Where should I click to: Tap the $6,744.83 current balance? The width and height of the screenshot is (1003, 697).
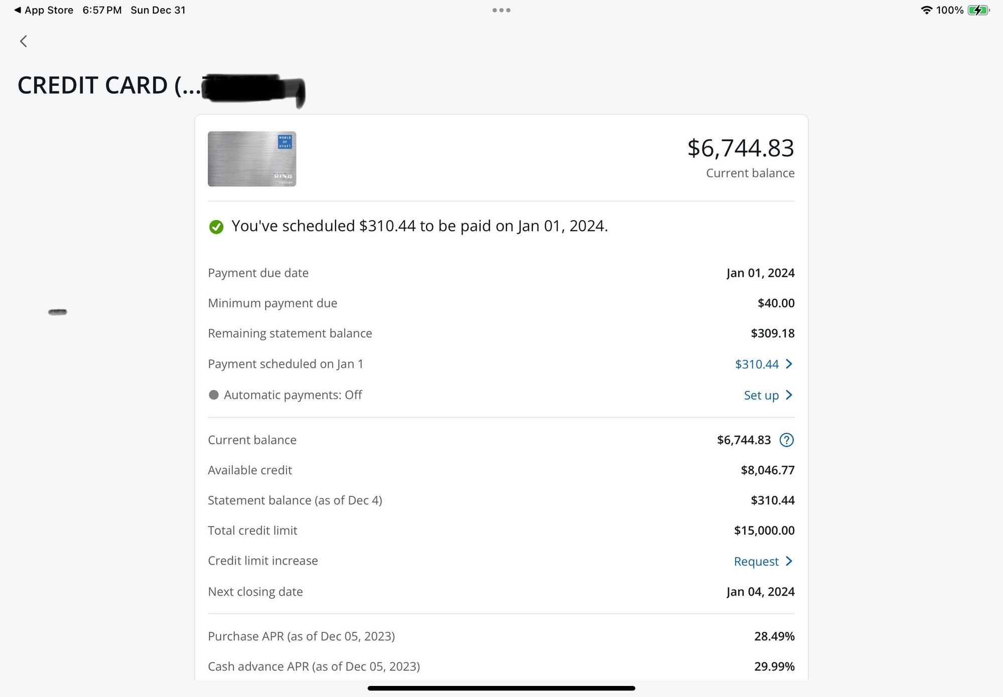[x=741, y=148]
